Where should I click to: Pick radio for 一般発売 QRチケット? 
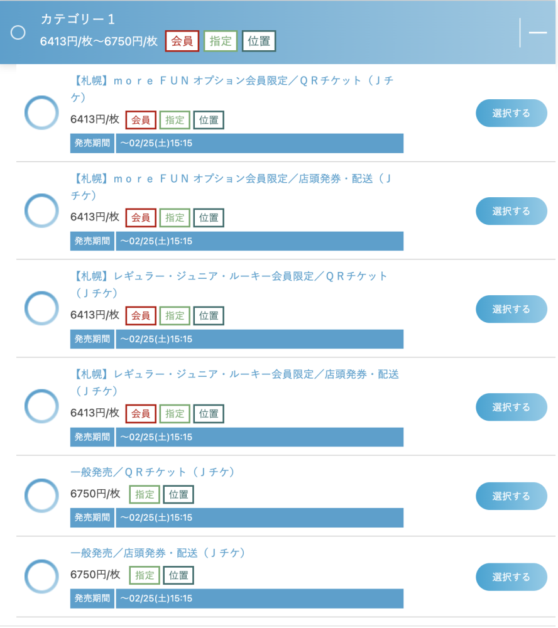click(41, 496)
